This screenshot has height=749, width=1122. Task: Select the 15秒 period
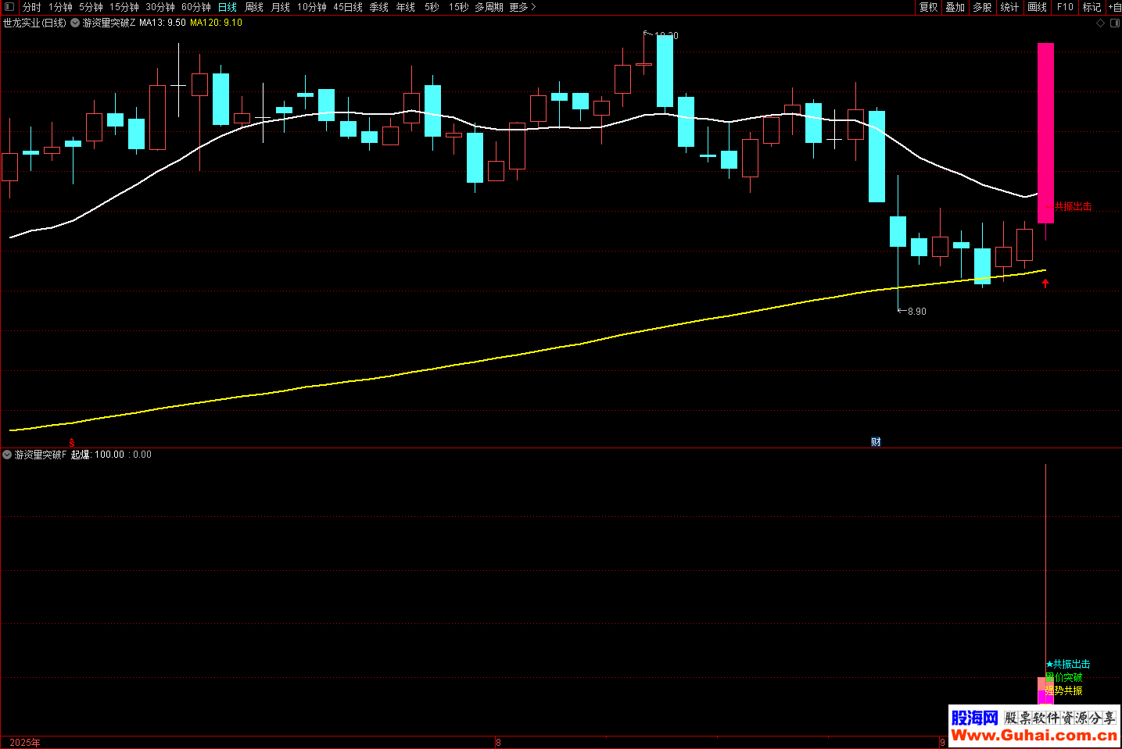459,7
